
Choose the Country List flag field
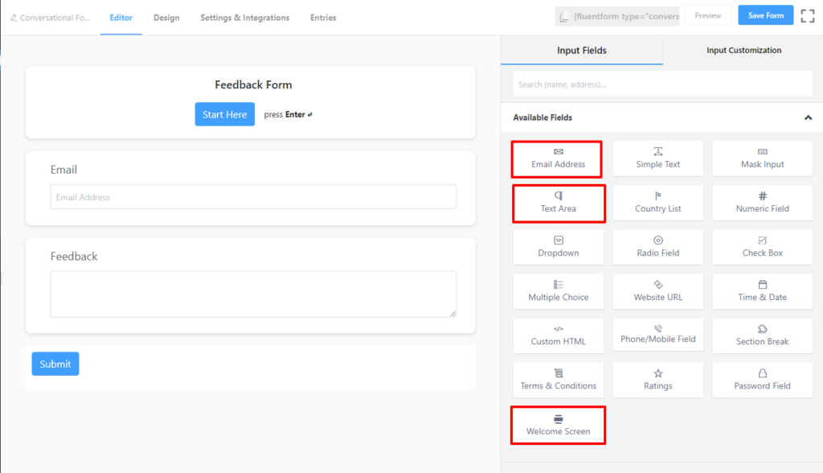[x=657, y=203]
